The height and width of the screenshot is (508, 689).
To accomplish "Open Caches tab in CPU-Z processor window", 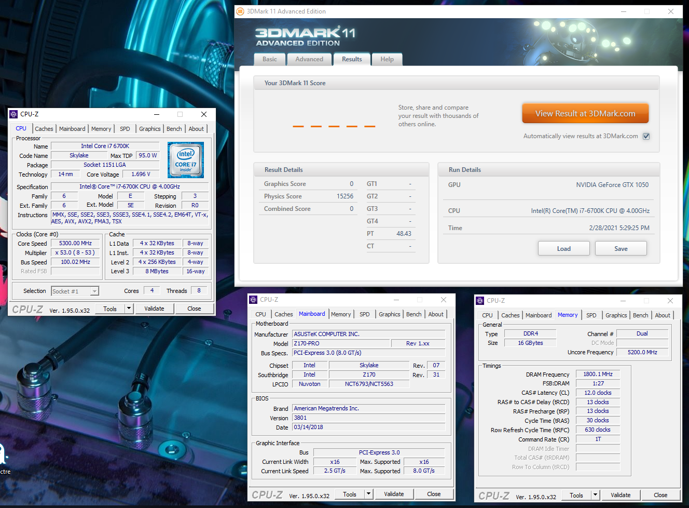I will click(x=44, y=129).
